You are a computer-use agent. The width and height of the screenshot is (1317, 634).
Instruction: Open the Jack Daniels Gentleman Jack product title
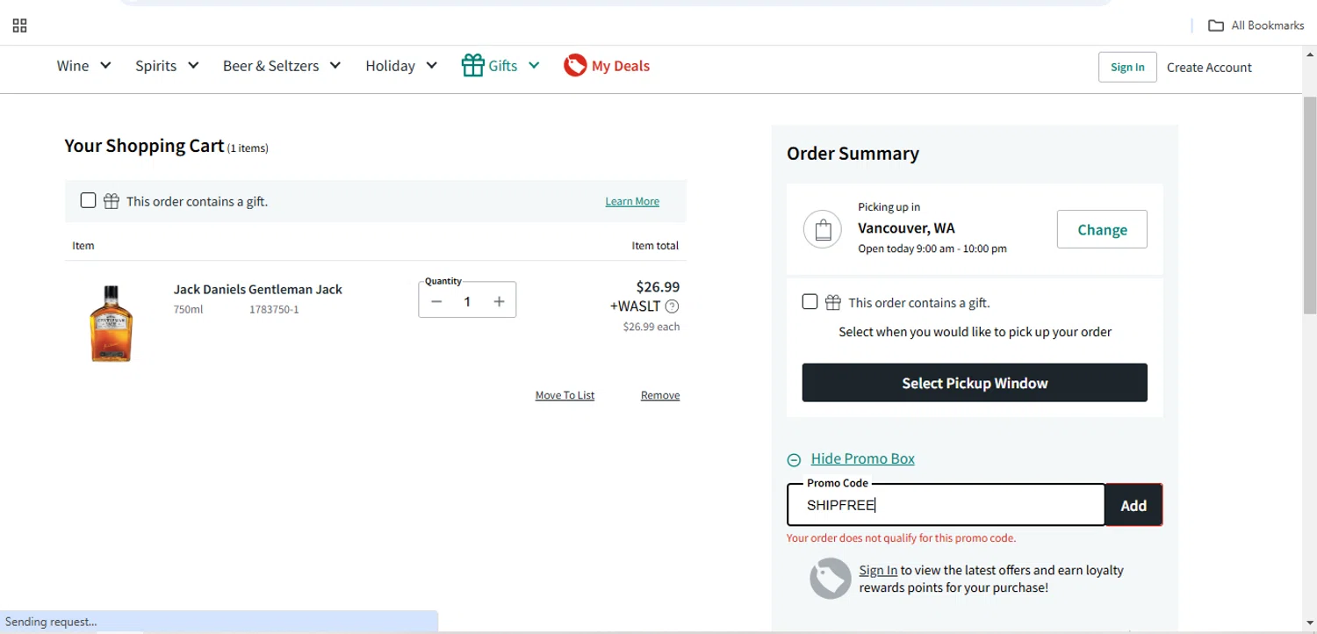[258, 289]
